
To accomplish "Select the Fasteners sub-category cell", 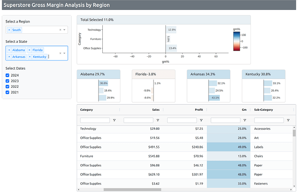I will 272,184.
